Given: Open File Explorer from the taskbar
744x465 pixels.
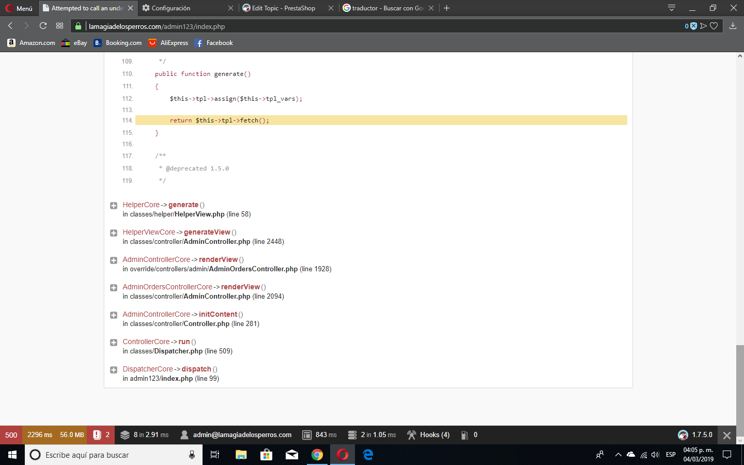Looking at the screenshot, I should (241, 455).
